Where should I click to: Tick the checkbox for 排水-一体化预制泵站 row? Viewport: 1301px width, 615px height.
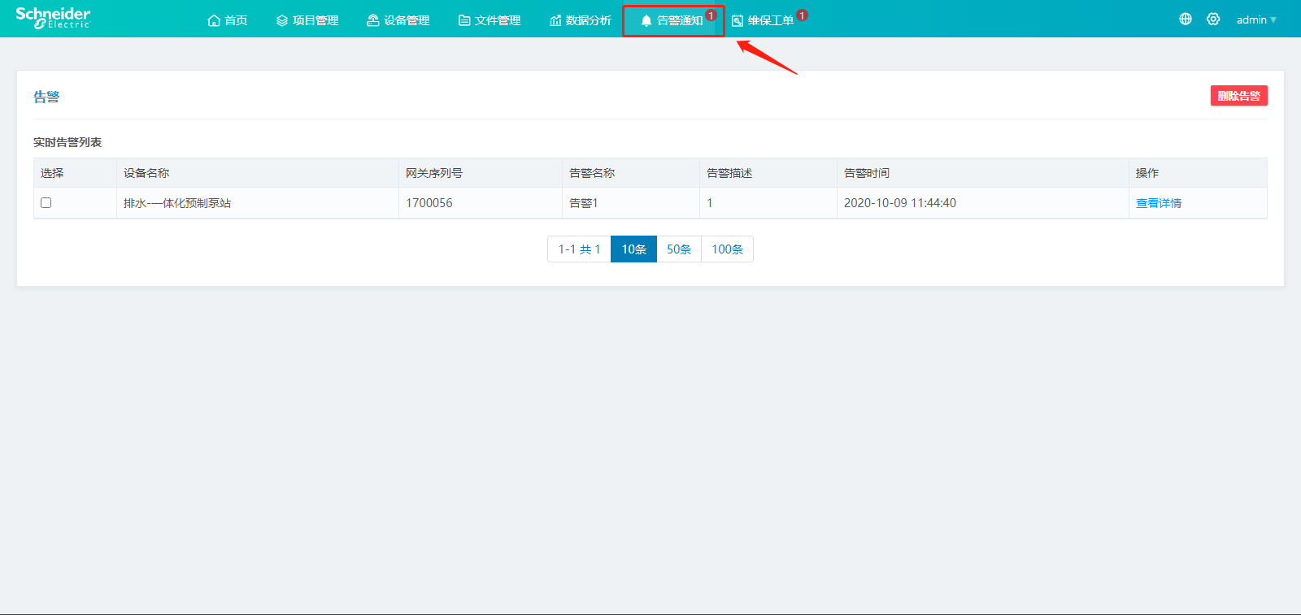click(46, 203)
